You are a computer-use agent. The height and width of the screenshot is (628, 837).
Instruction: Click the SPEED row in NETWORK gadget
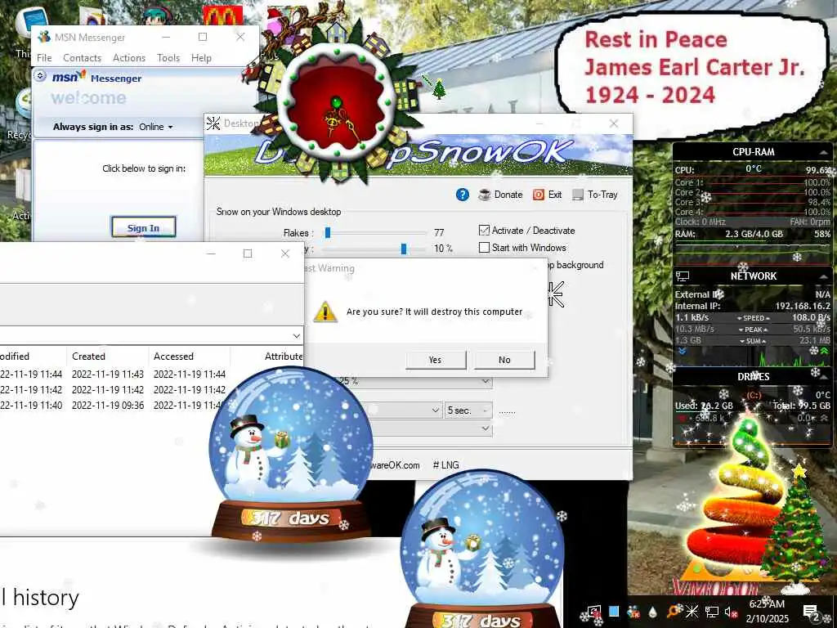tap(753, 318)
